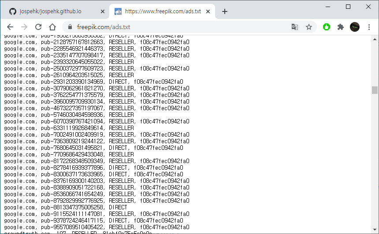Click text pub-2393320645055022
This screenshot has width=379, height=234.
73,62
